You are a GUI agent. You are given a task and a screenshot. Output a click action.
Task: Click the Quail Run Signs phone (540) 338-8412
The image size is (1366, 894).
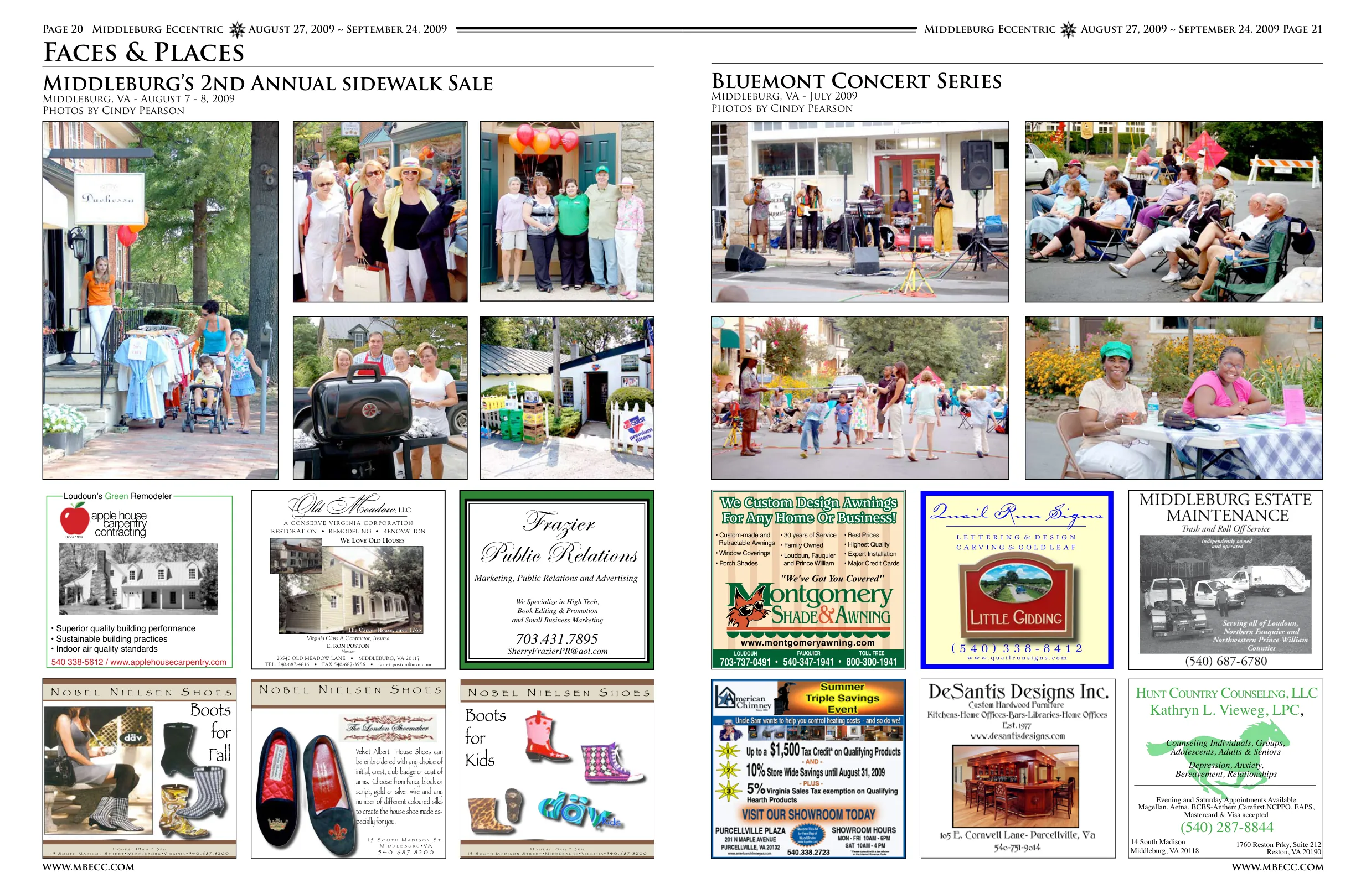[x=1017, y=648]
